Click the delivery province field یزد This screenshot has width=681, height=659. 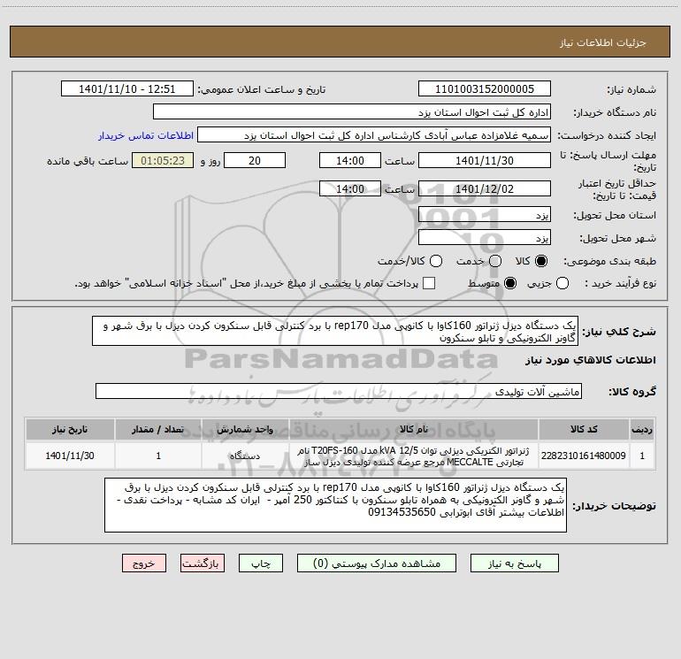coord(485,215)
